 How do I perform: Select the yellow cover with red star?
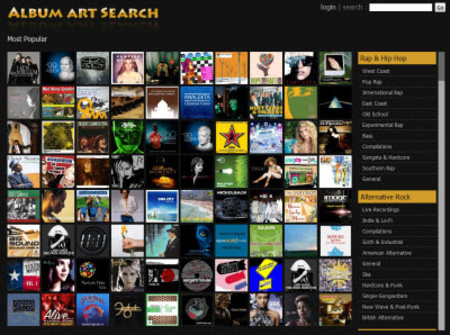(231, 137)
